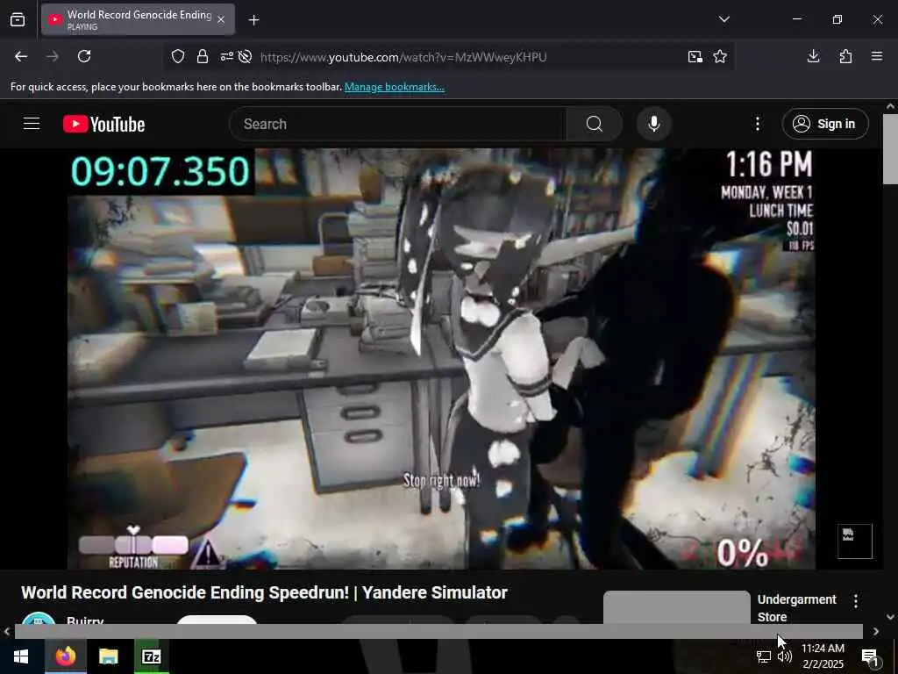
Task: Click the YouTube search magnifier button
Action: [595, 124]
